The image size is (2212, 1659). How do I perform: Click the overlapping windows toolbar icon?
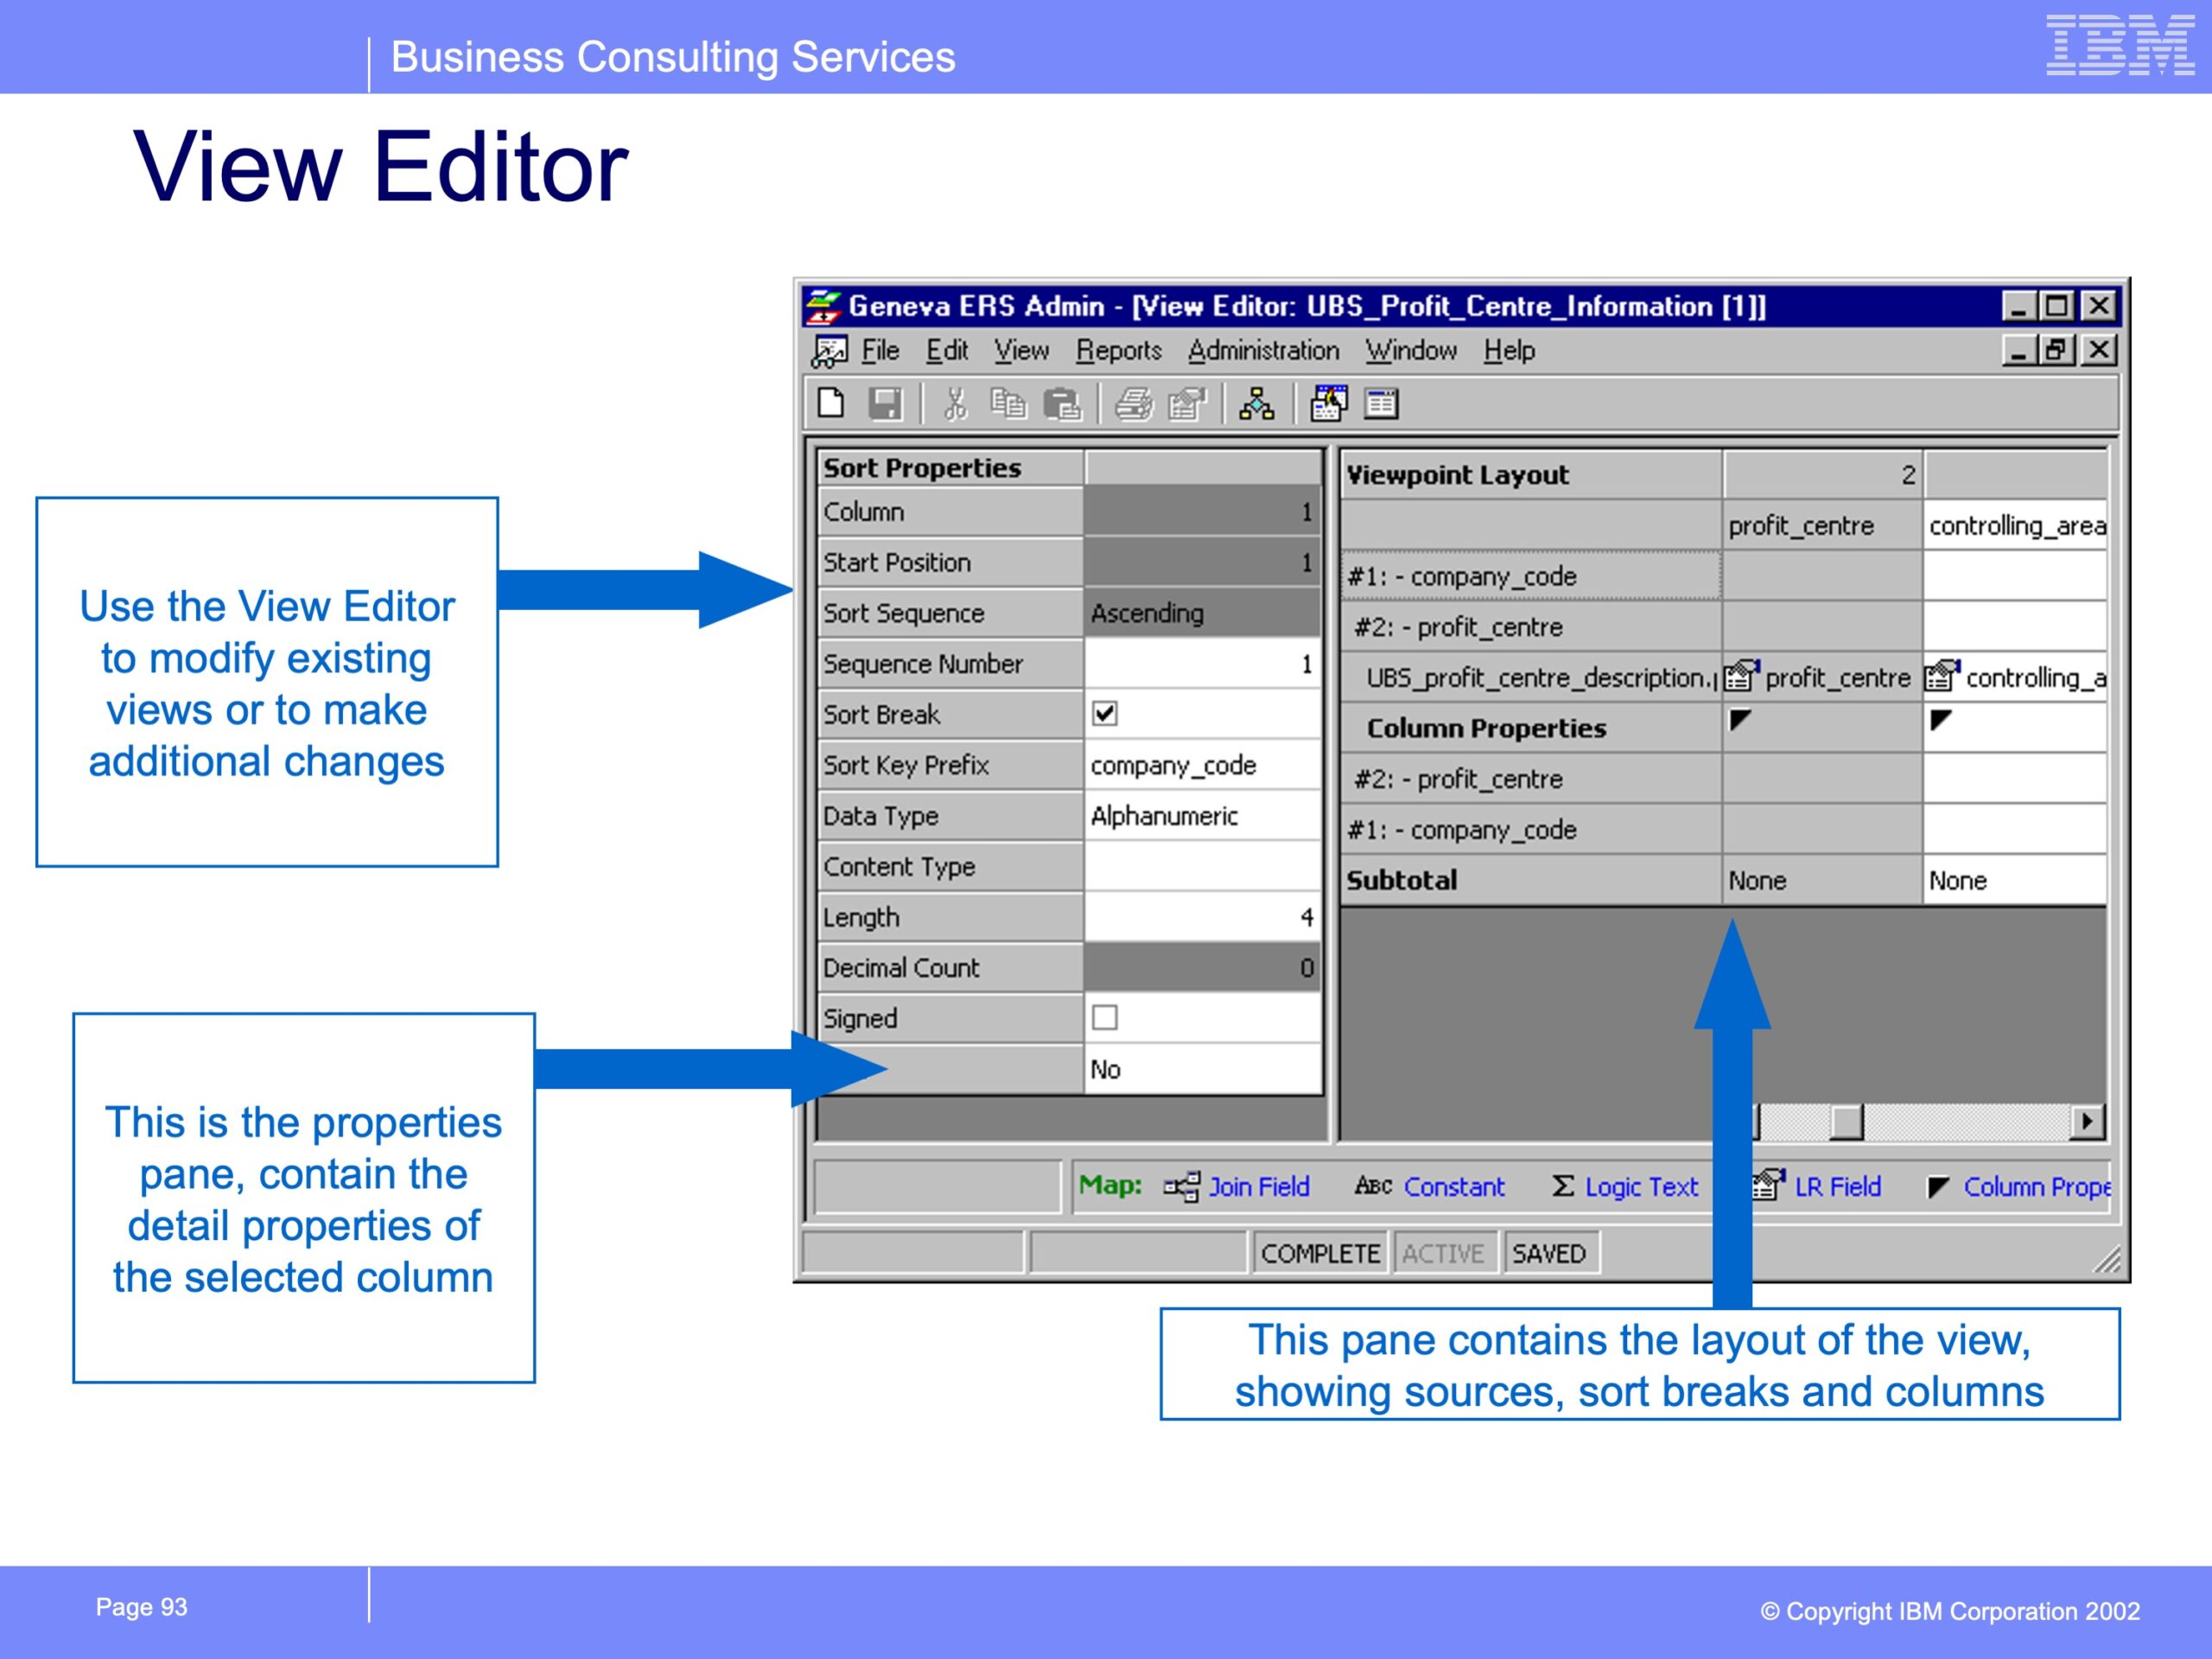click(1329, 404)
